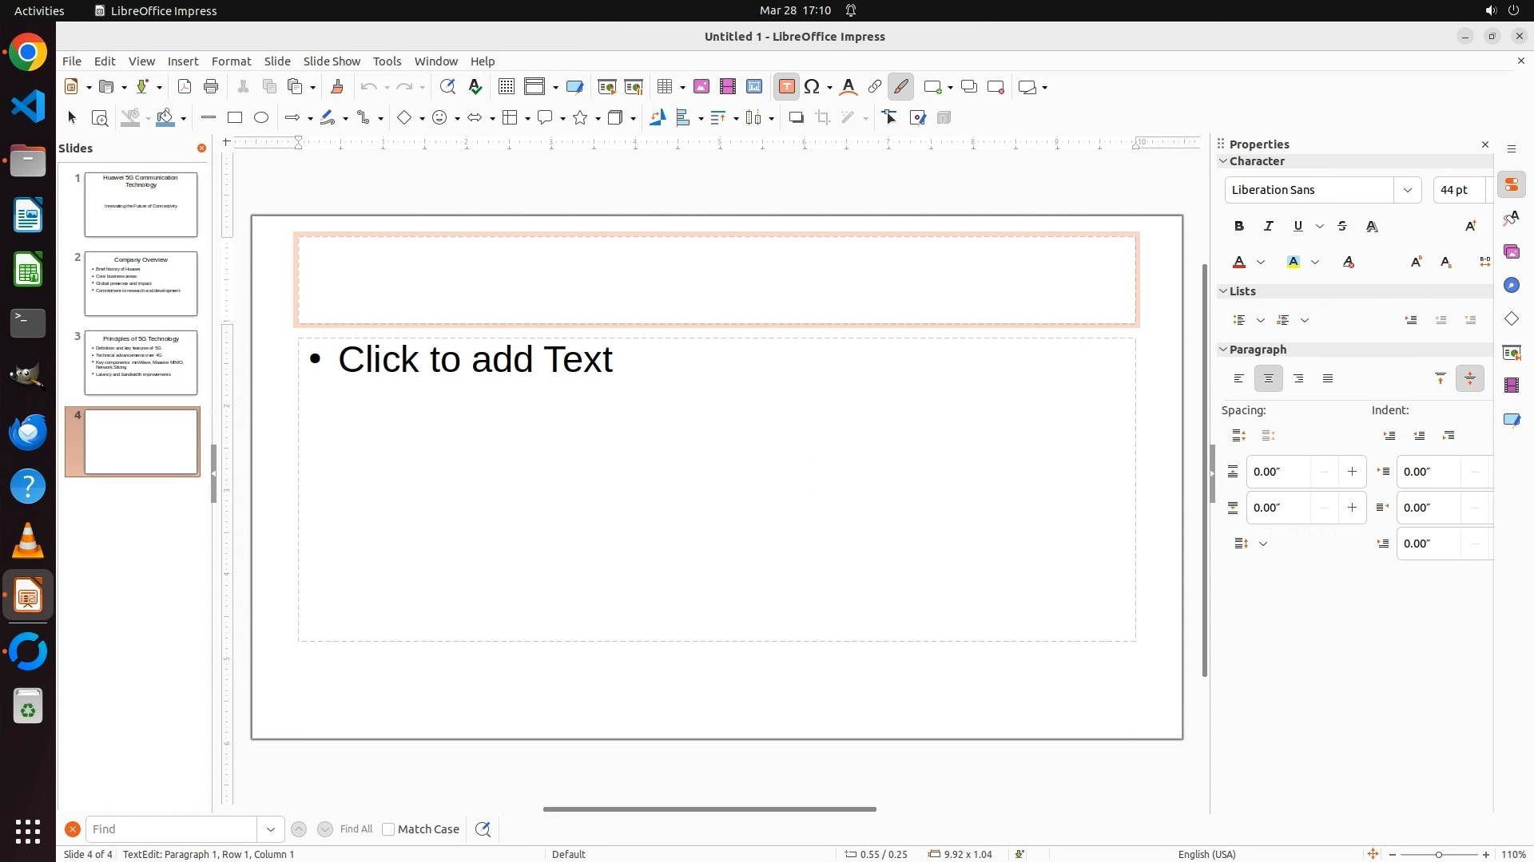Click the Export as PDF icon
The width and height of the screenshot is (1534, 862).
coord(185,87)
